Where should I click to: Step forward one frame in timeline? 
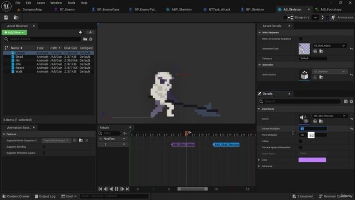122,189
